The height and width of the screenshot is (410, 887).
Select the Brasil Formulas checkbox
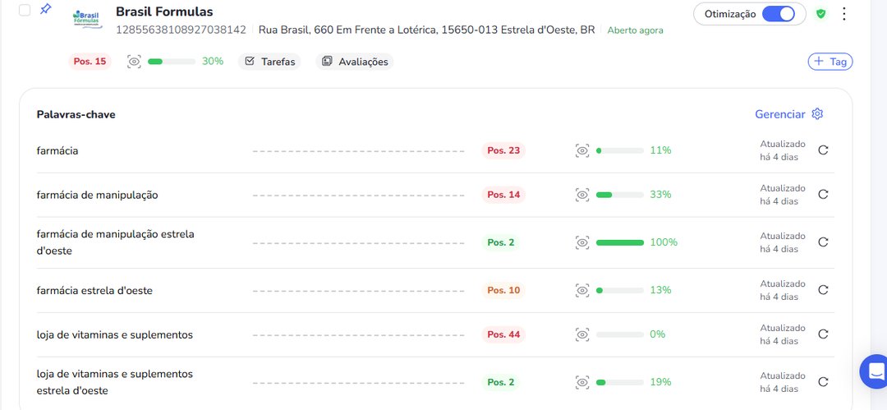(25, 11)
